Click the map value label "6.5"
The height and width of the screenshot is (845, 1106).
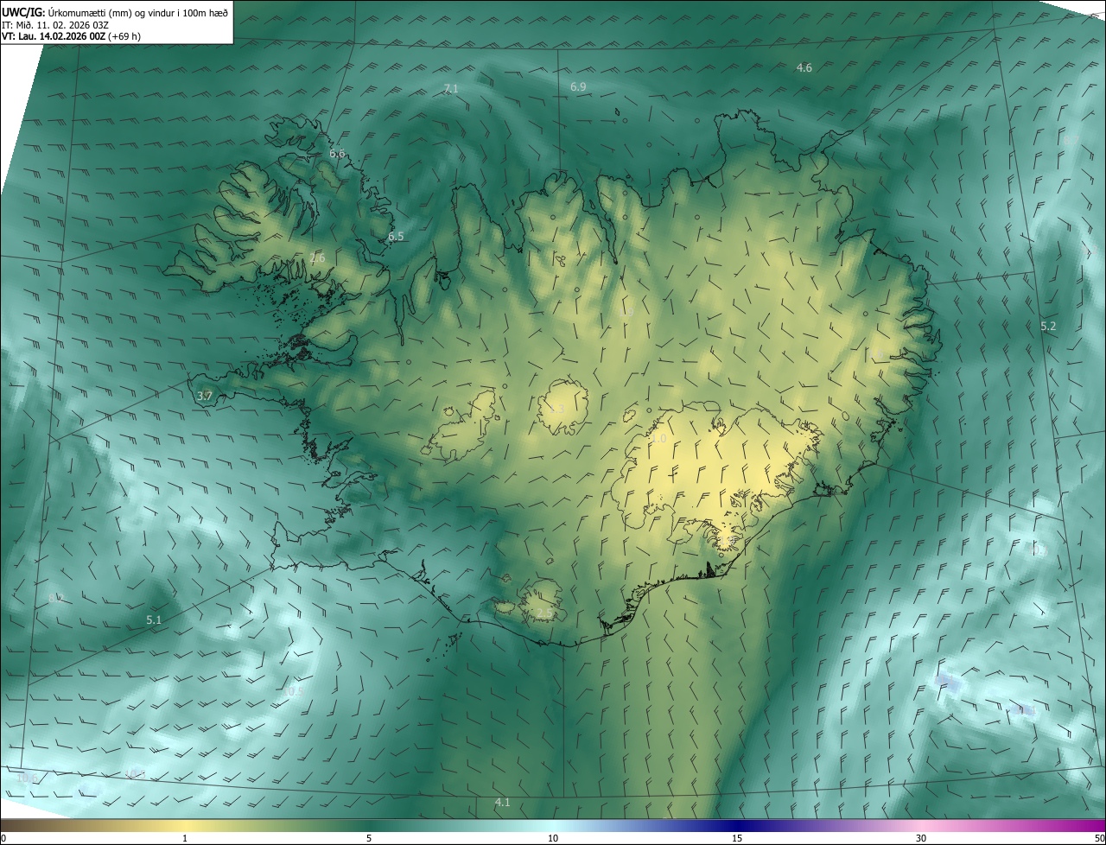click(396, 236)
